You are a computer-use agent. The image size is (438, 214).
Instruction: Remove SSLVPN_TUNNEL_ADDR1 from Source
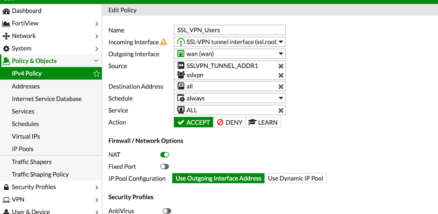[x=281, y=66]
